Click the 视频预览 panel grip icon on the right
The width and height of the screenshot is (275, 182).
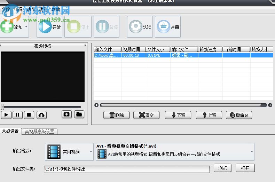(85, 46)
